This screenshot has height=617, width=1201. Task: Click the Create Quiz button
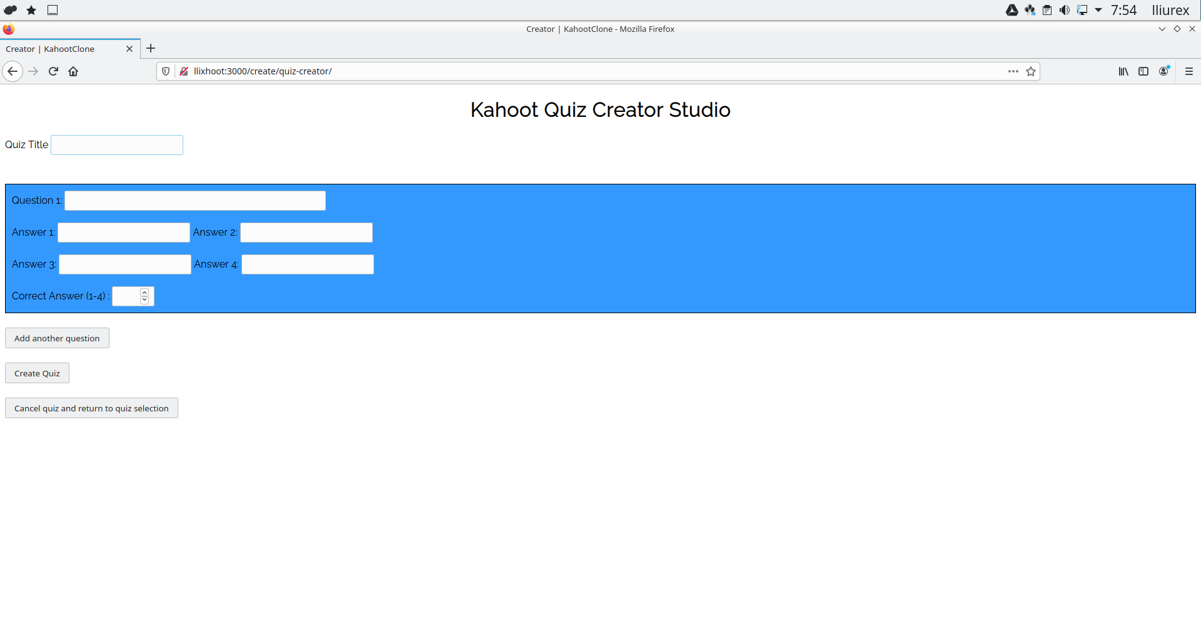tap(37, 373)
